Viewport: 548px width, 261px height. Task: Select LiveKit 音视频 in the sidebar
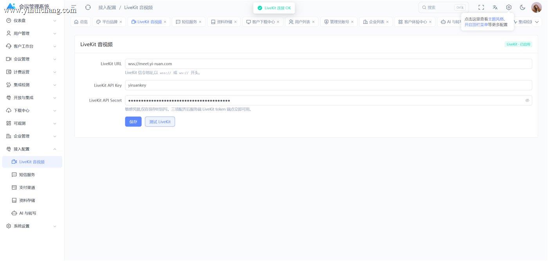pyautogui.click(x=32, y=162)
